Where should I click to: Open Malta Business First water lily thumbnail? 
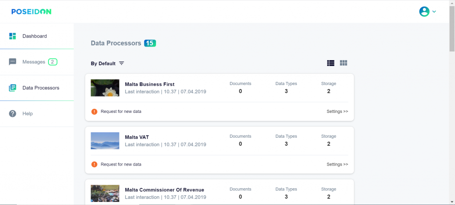pyautogui.click(x=105, y=88)
